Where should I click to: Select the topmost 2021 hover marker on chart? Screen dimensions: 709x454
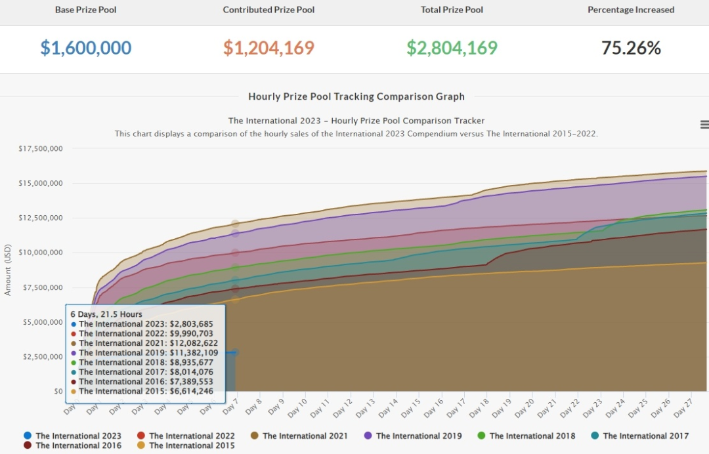point(235,224)
